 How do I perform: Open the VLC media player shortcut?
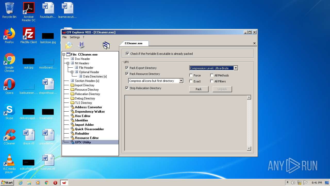pyautogui.click(x=9, y=164)
